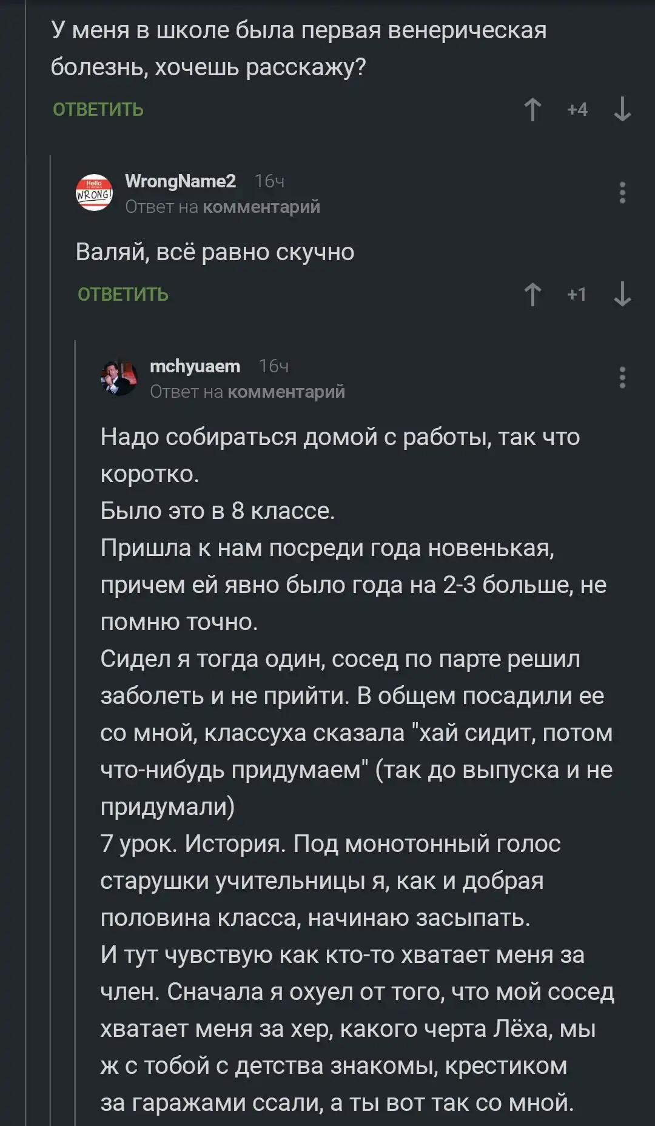Click the 16ч timestamp beside mchyuaem
This screenshot has height=1126, width=655.
point(274,366)
